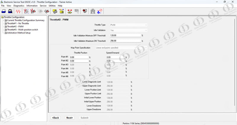Click the Throttle#2 - PWM heading
237x125 pixels.
pyautogui.click(x=59, y=20)
